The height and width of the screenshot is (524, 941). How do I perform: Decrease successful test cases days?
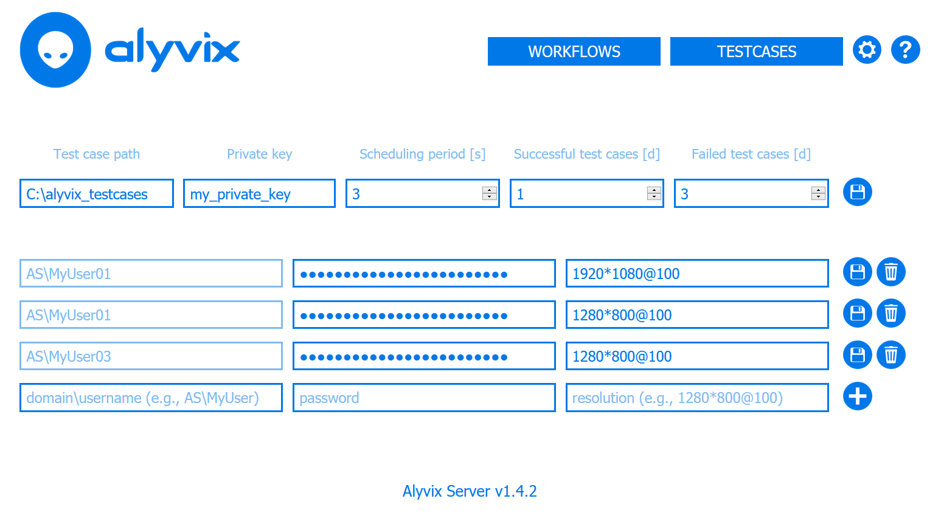(x=654, y=197)
